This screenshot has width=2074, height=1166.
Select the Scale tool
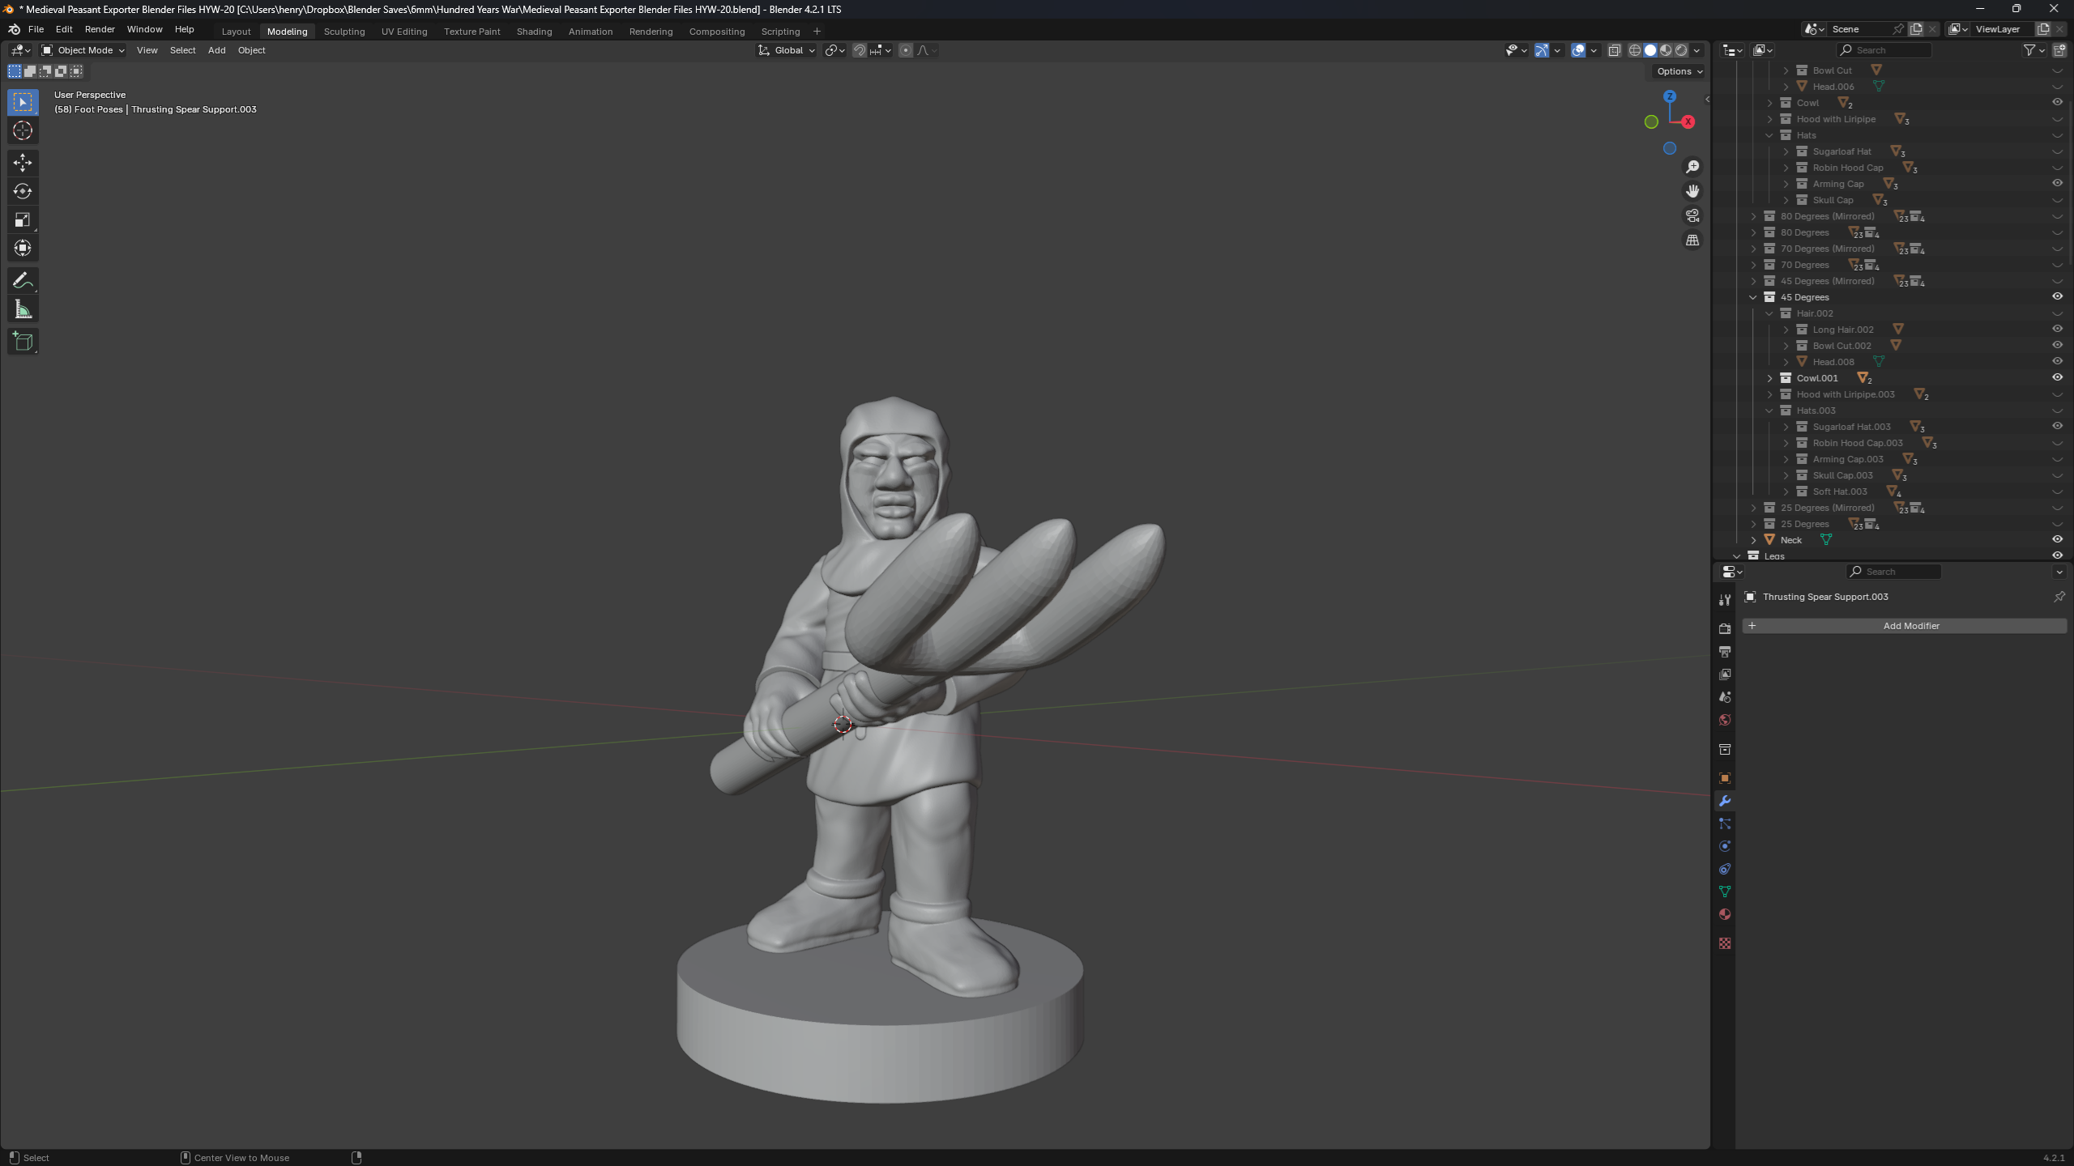pos(23,219)
